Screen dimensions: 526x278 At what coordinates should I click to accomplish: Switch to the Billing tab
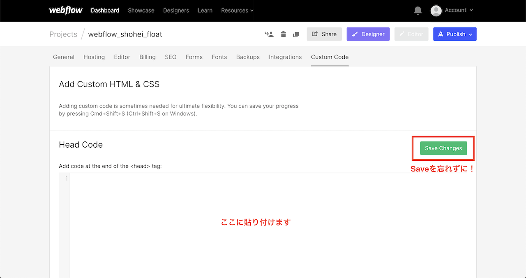tap(148, 57)
